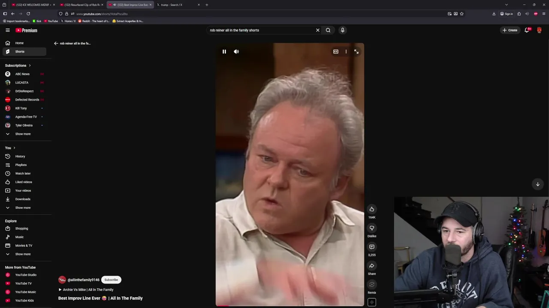The width and height of the screenshot is (549, 308).
Task: Open a new browser tab
Action: point(207,5)
